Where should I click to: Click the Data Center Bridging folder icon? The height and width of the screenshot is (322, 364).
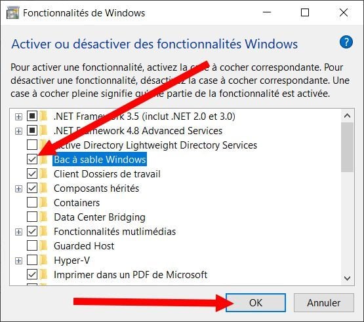click(43, 217)
